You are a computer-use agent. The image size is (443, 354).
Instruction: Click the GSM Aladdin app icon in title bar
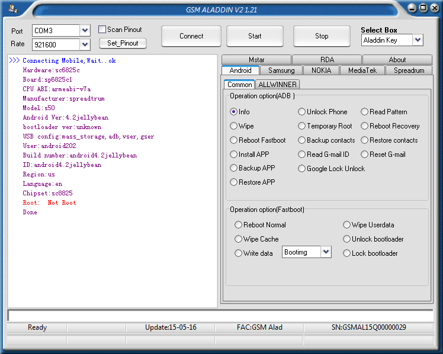(12, 8)
